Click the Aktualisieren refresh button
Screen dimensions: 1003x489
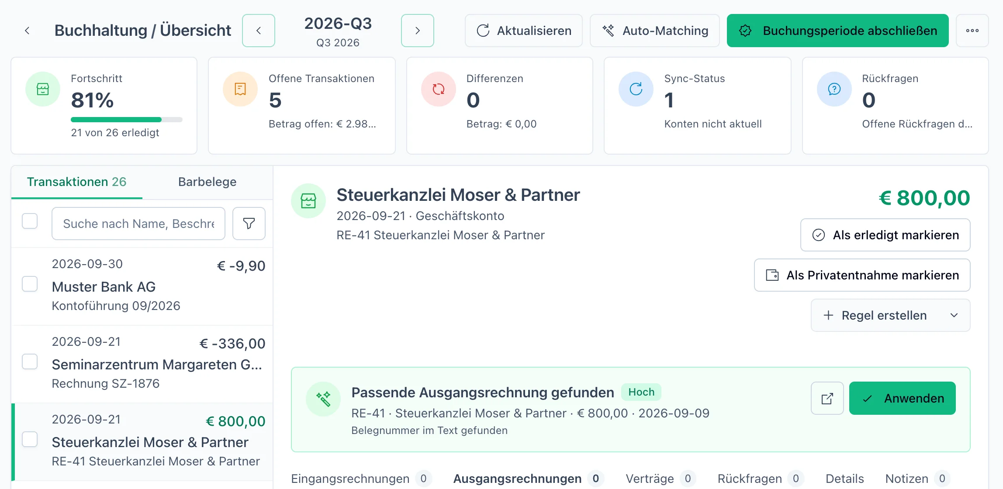pyautogui.click(x=524, y=31)
